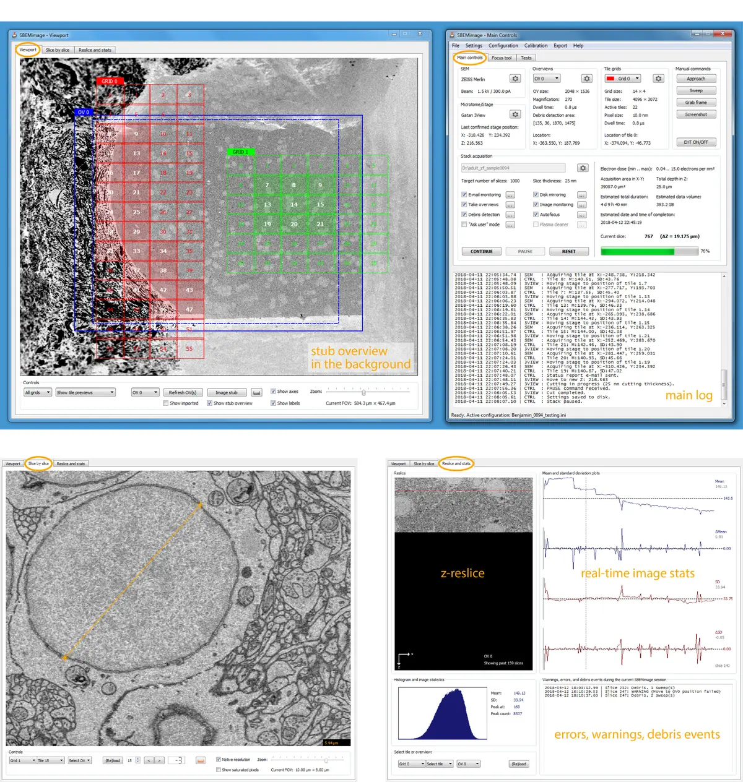Open the 'Show tile previews' dropdown
The width and height of the screenshot is (743, 782).
click(x=85, y=392)
